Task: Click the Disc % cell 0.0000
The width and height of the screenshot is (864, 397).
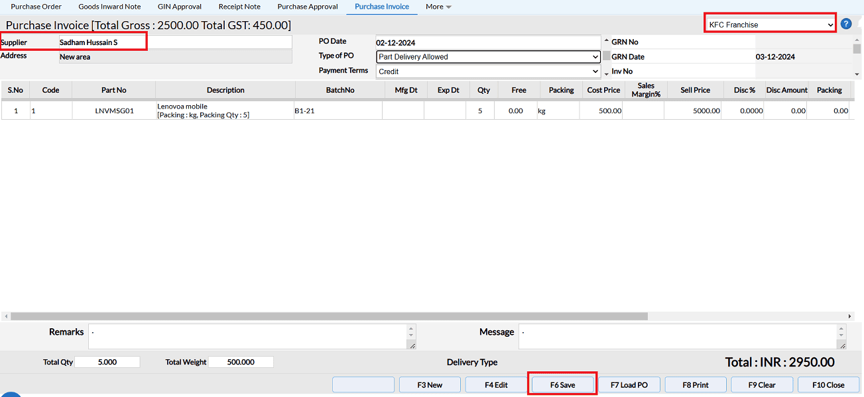Action: click(x=743, y=110)
